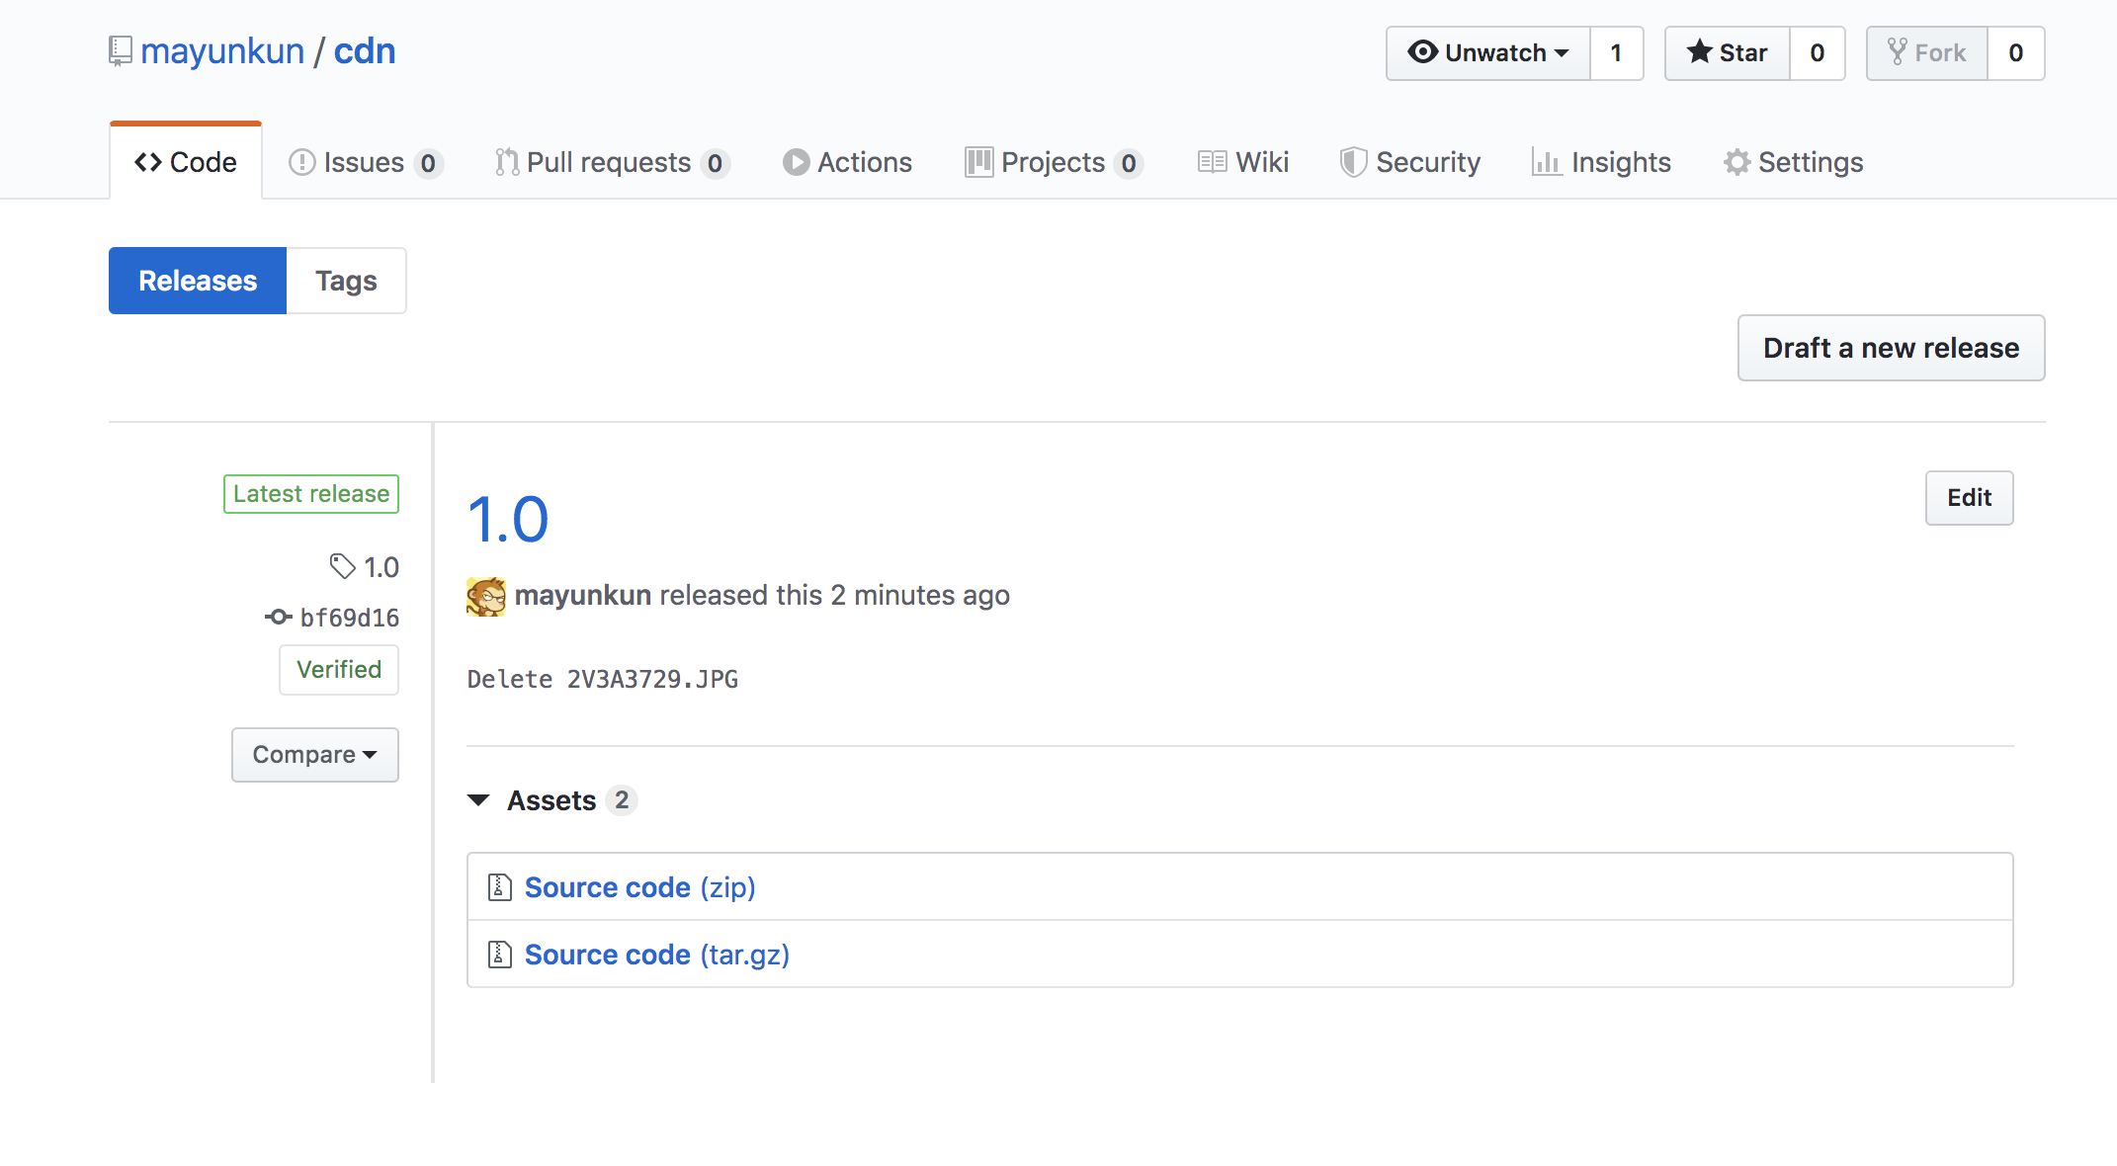Click the tag icon next to 1.0
The width and height of the screenshot is (2117, 1166).
pyautogui.click(x=342, y=566)
